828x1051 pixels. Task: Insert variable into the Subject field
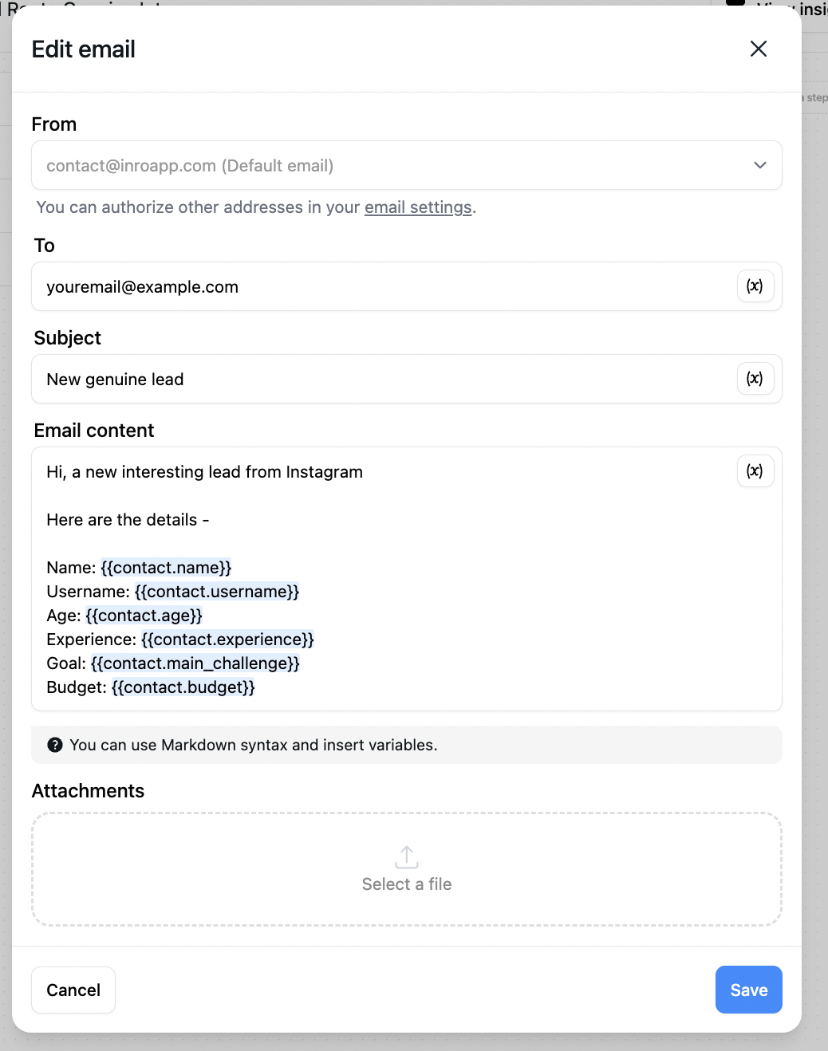tap(755, 378)
